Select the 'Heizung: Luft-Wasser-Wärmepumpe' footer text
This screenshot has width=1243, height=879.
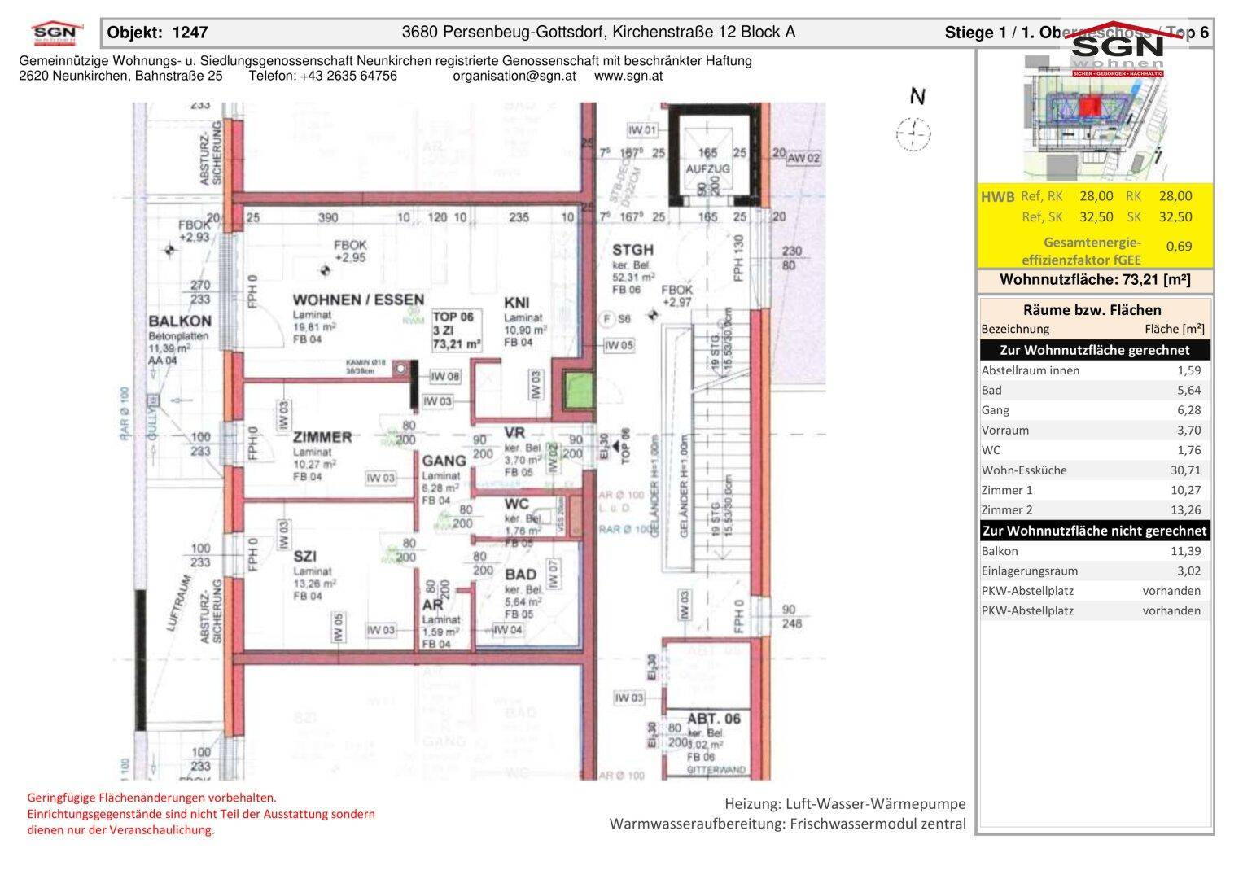click(846, 804)
